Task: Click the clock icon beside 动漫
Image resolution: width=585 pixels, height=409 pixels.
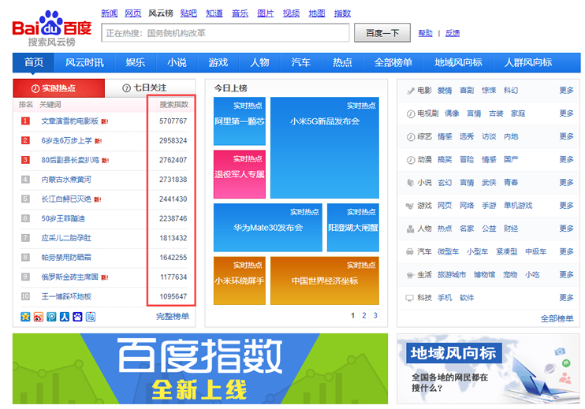Action: tap(411, 160)
